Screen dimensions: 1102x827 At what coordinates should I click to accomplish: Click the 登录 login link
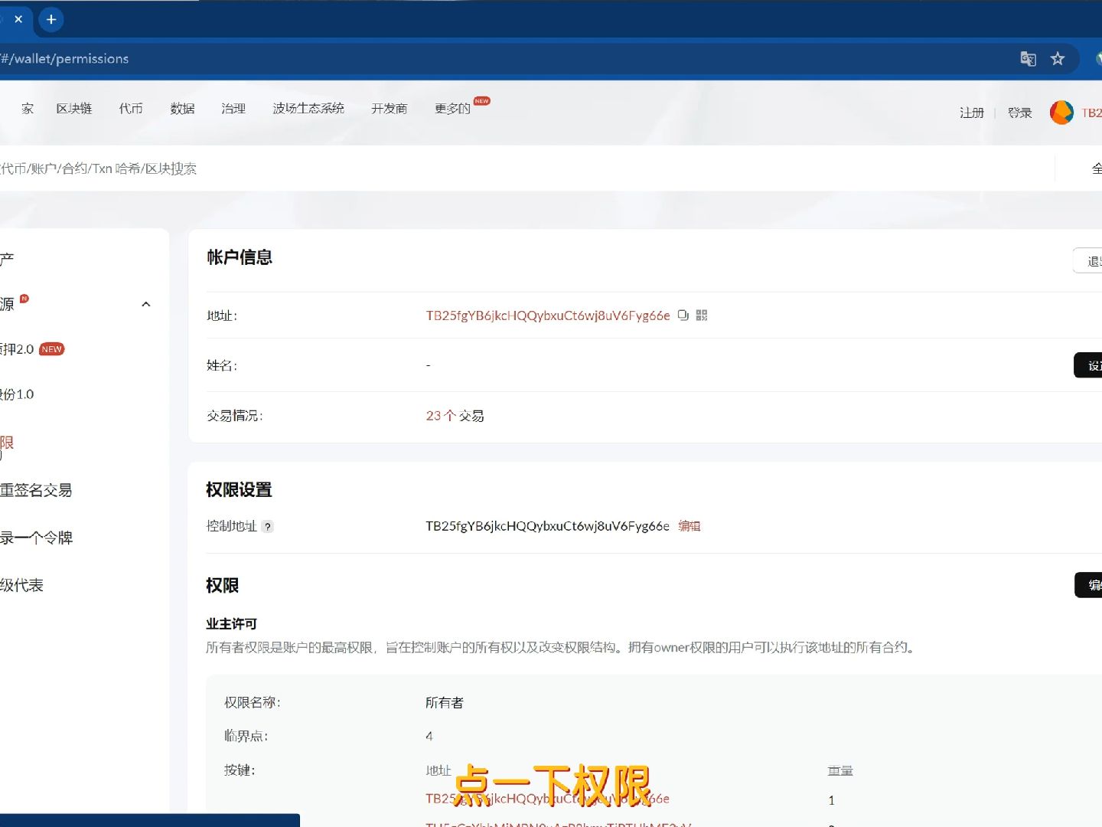[1020, 113]
